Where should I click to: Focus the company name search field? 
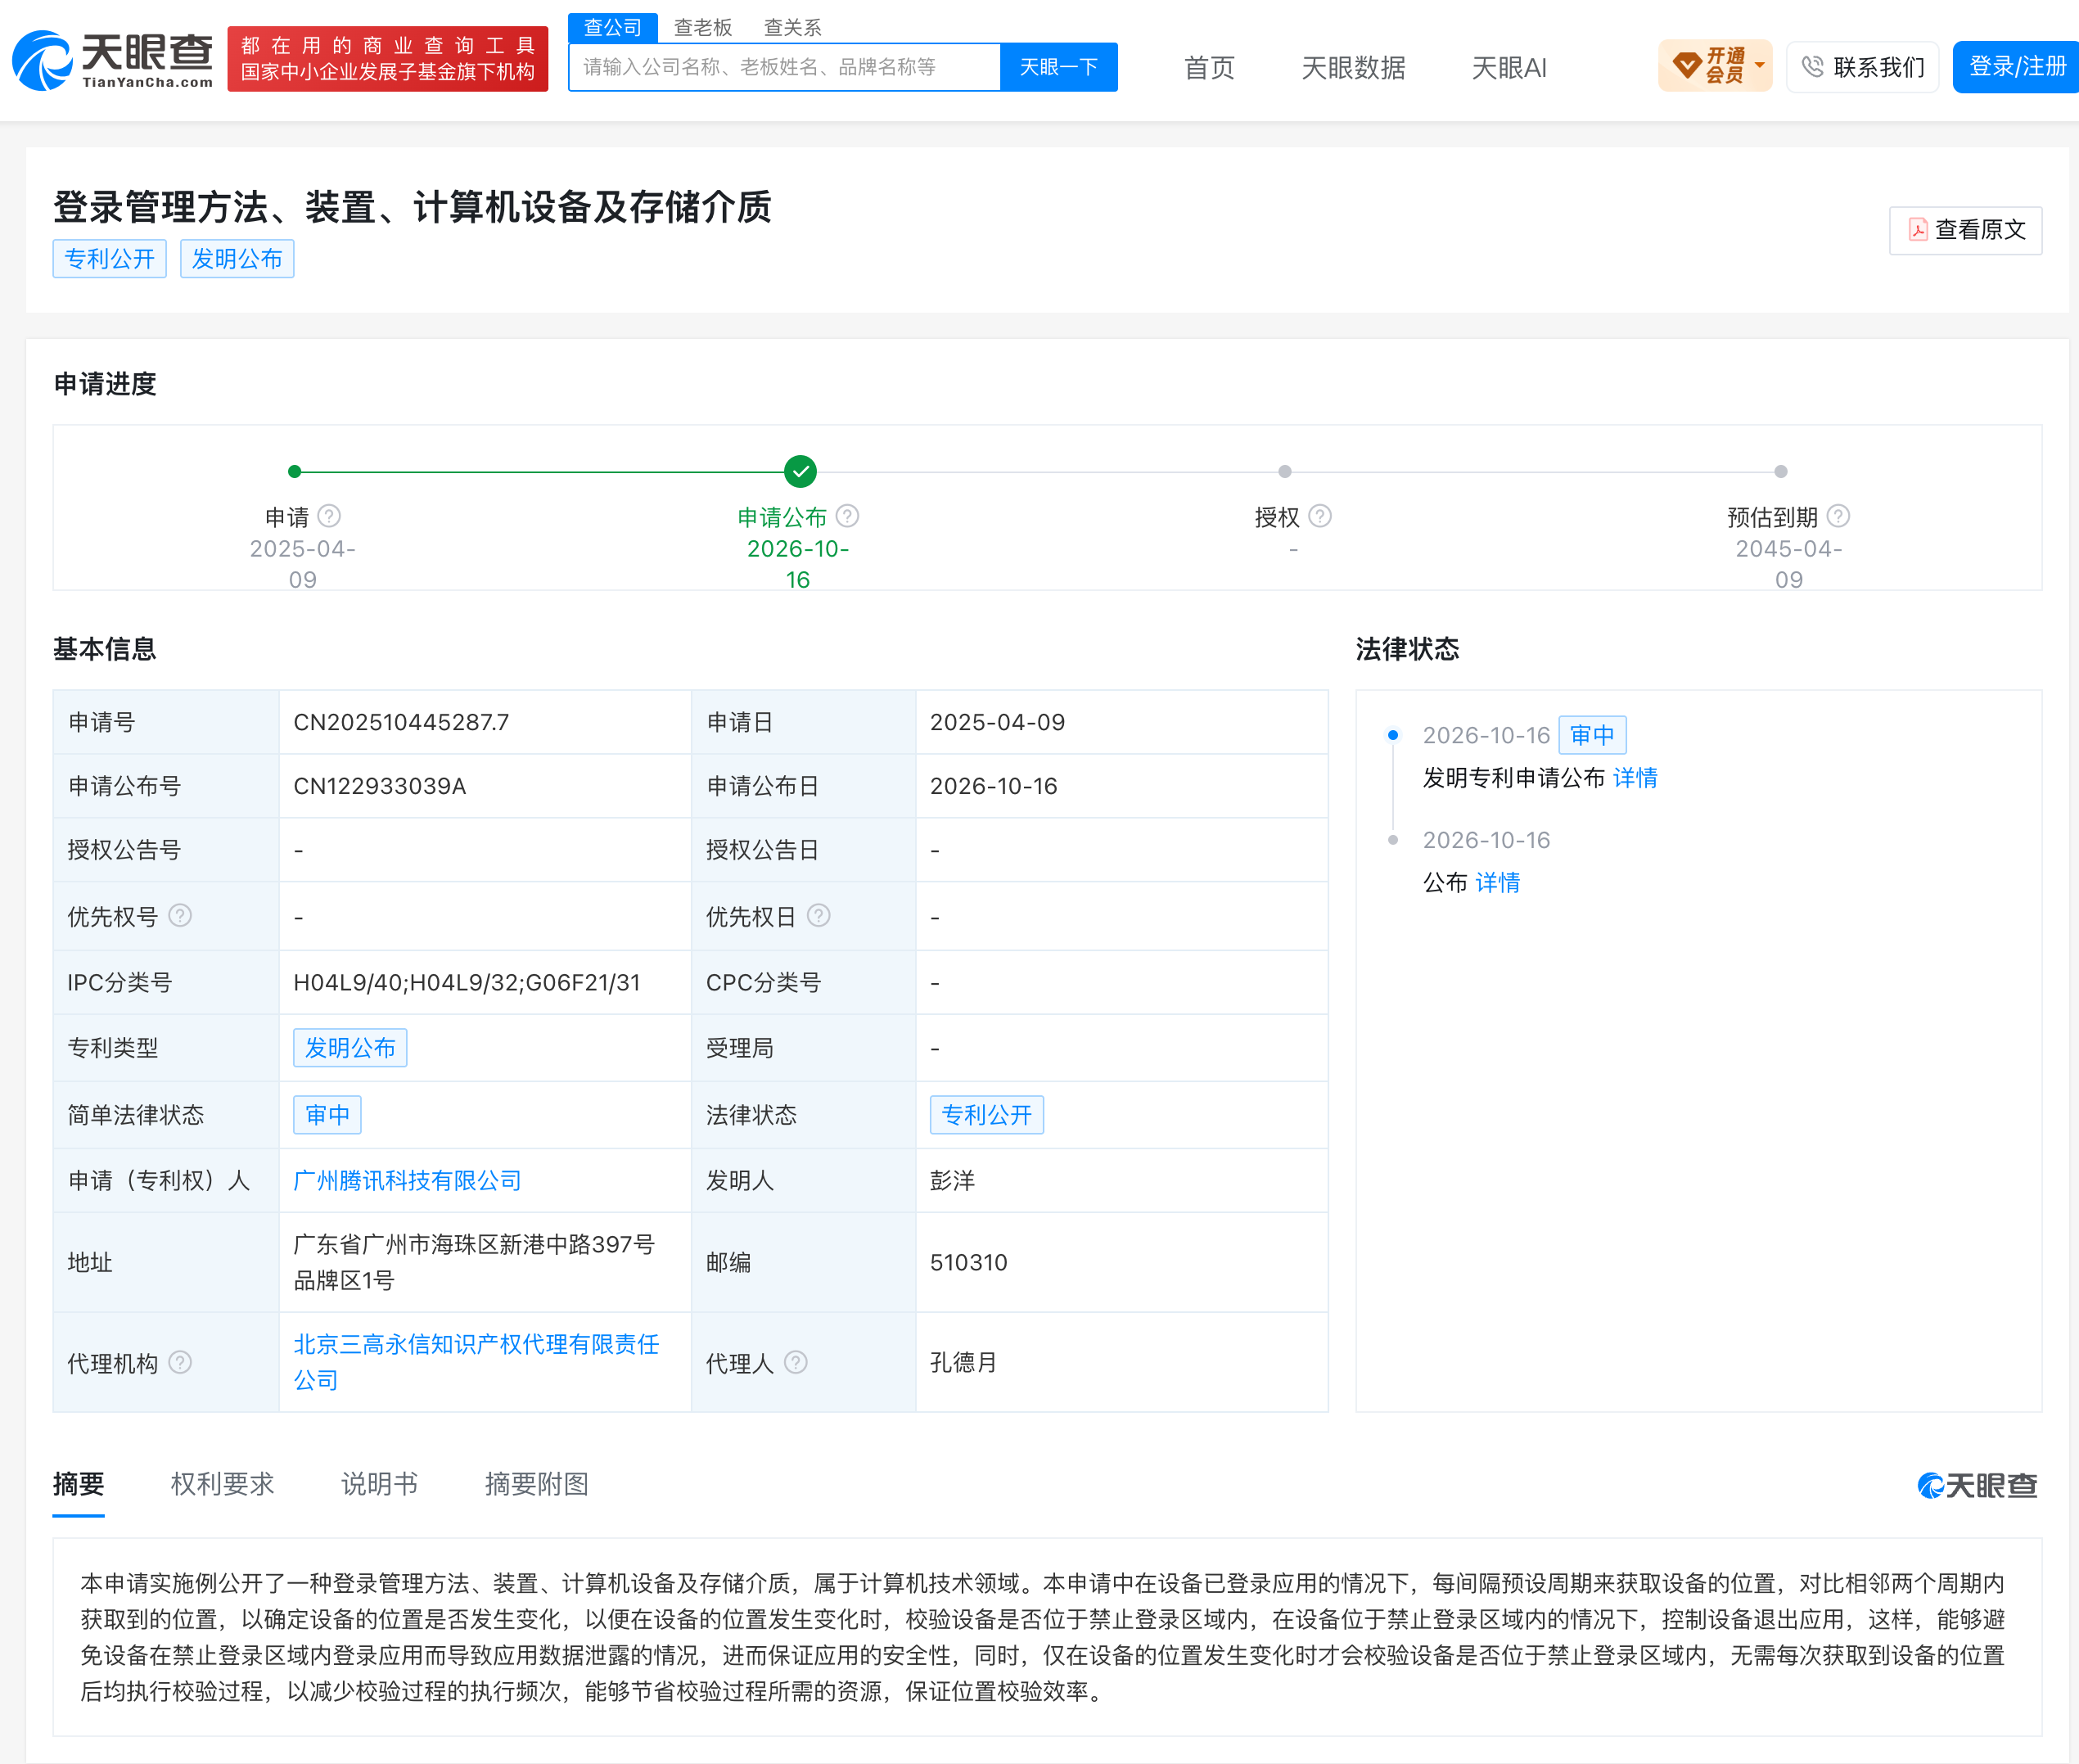(x=785, y=67)
